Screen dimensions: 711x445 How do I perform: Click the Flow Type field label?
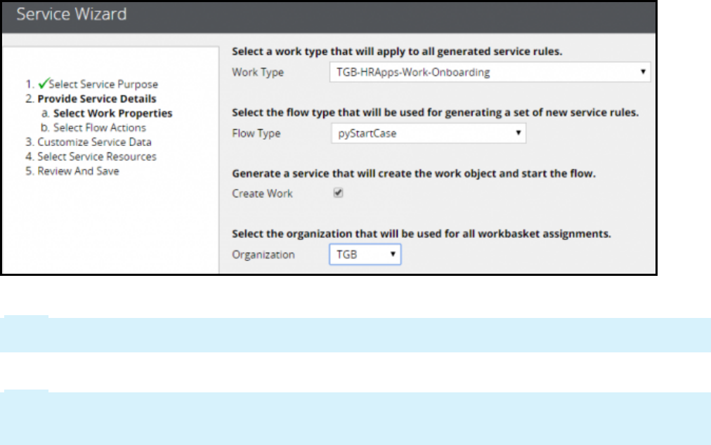pyautogui.click(x=256, y=133)
